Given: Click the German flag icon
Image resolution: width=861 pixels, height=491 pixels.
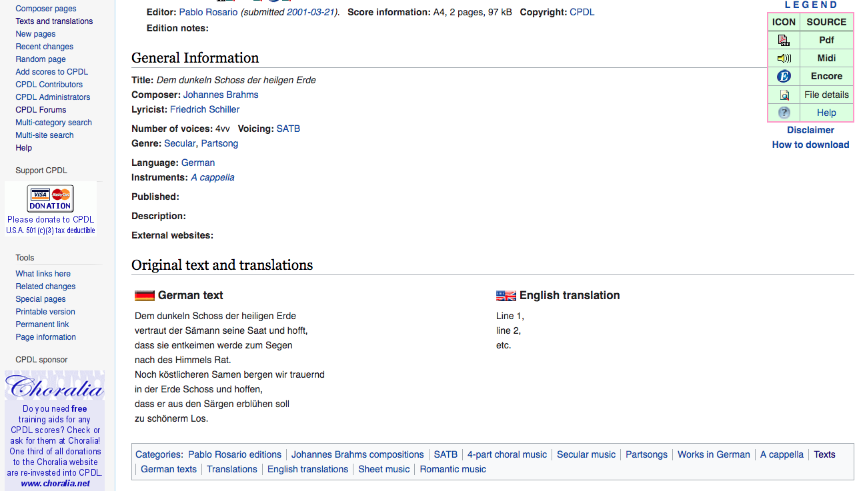Looking at the screenshot, I should point(144,296).
